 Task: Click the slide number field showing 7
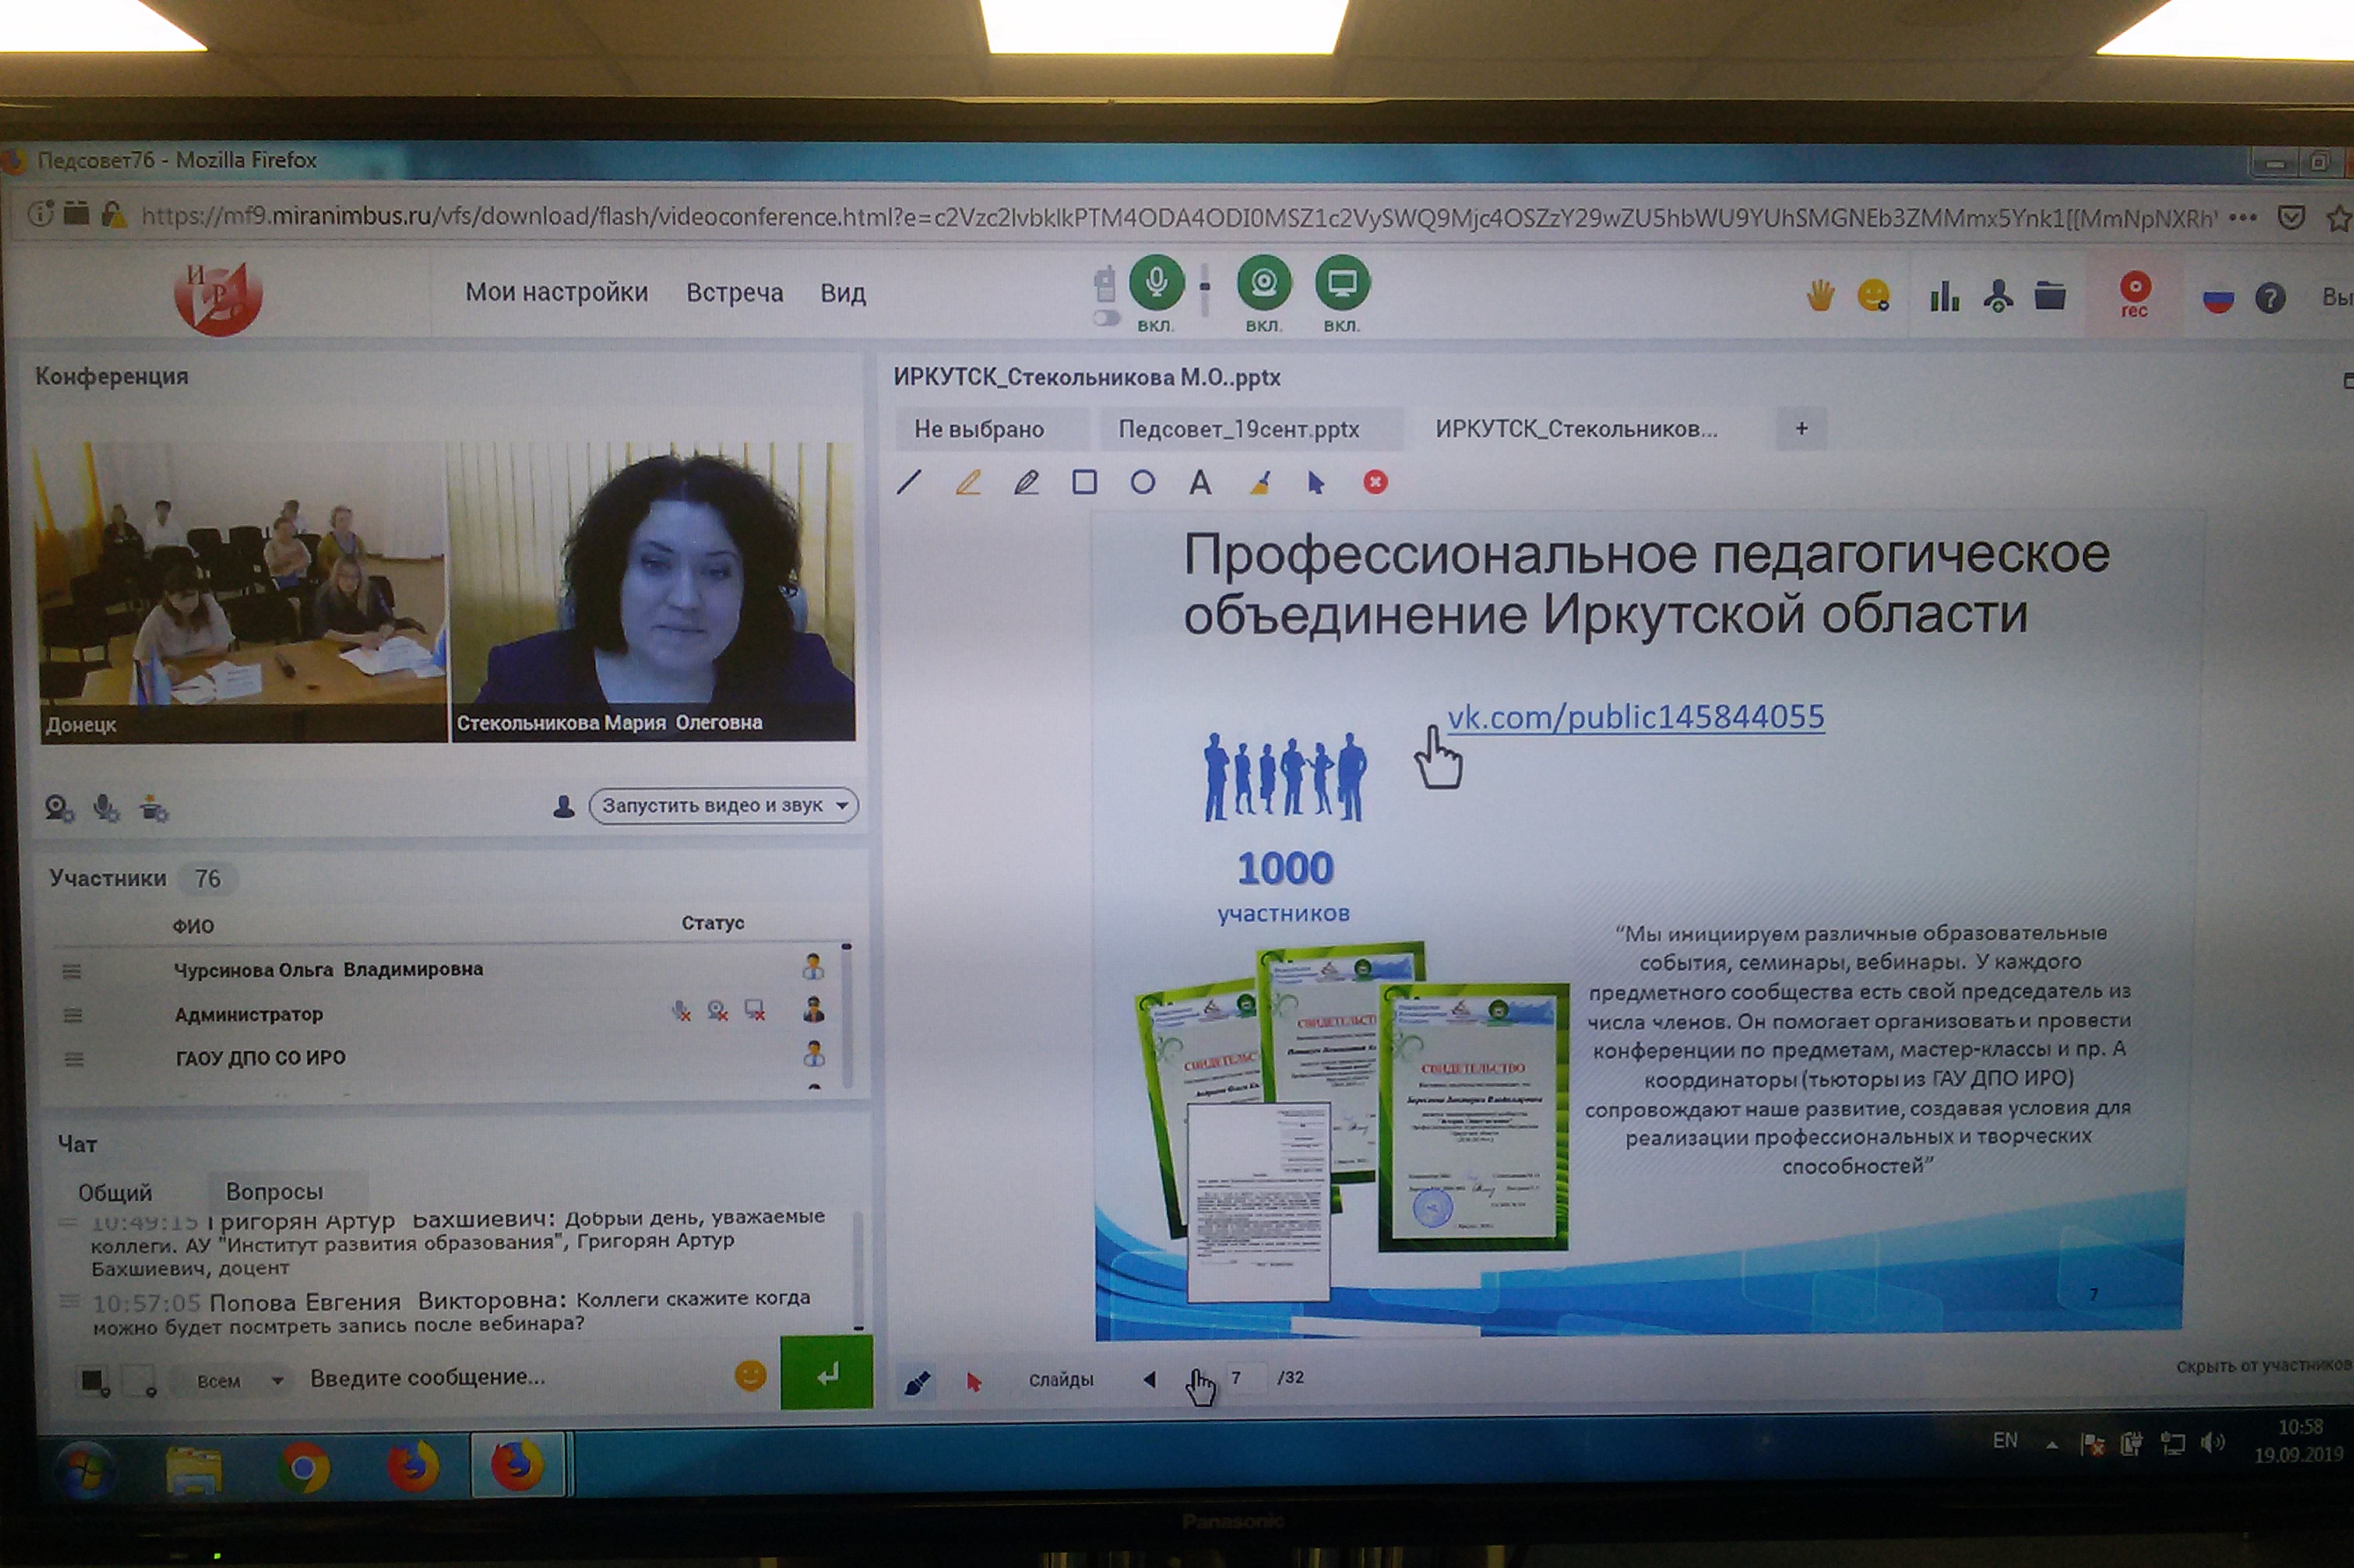click(1245, 1378)
